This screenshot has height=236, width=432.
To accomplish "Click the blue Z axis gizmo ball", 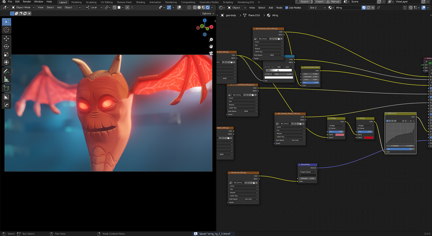I will [x=205, y=20].
